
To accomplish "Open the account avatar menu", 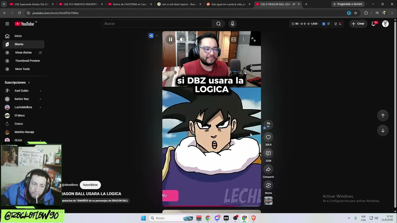I will click(x=385, y=24).
